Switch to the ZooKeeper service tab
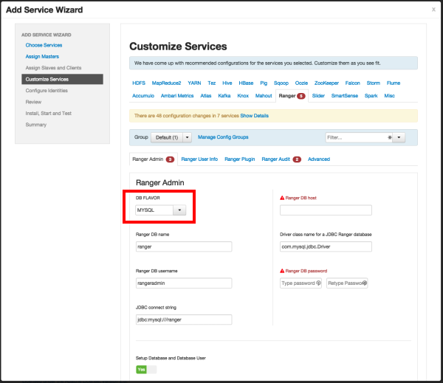 tap(326, 83)
